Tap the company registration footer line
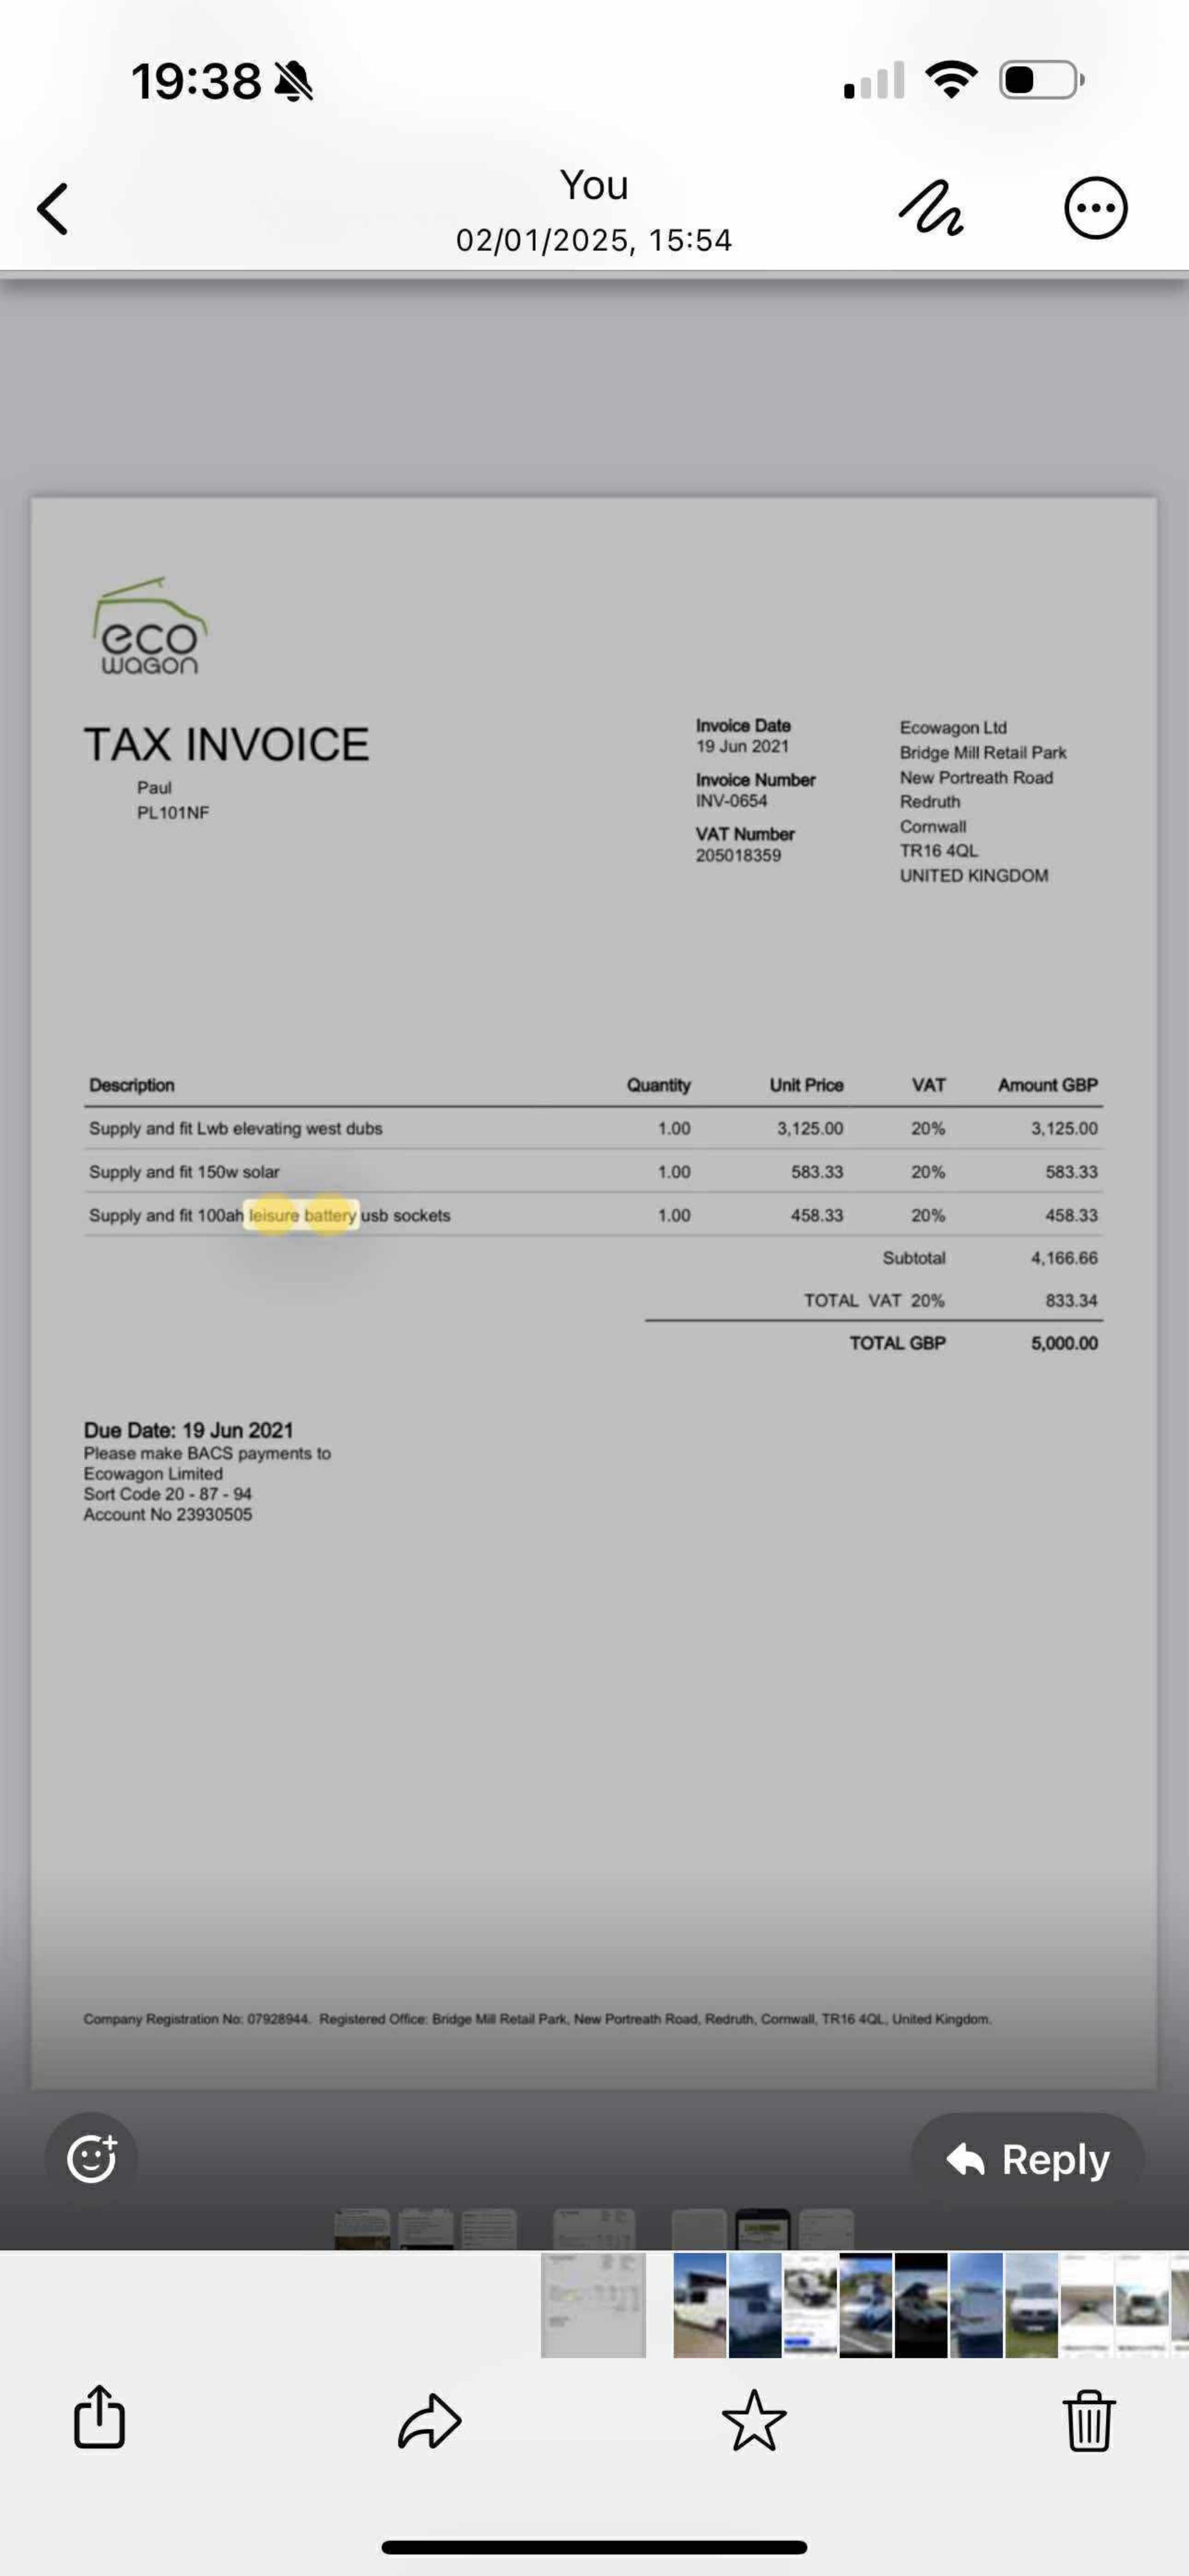This screenshot has width=1189, height=2576. point(537,2019)
